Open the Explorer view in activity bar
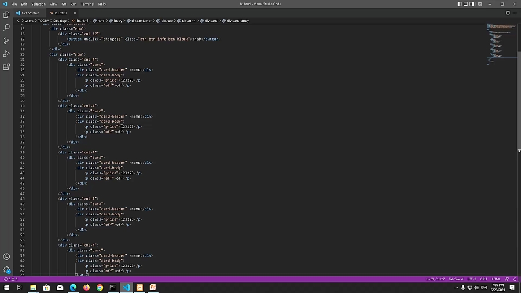The image size is (521, 293). 7,14
